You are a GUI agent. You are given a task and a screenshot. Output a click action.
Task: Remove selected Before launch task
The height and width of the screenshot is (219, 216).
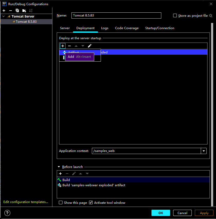pos(67,174)
